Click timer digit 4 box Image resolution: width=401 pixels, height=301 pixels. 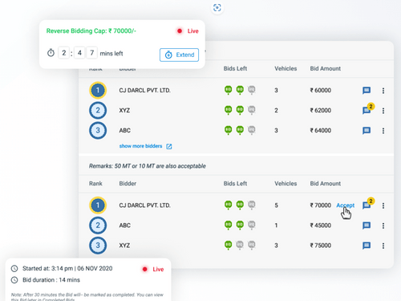[x=79, y=53]
